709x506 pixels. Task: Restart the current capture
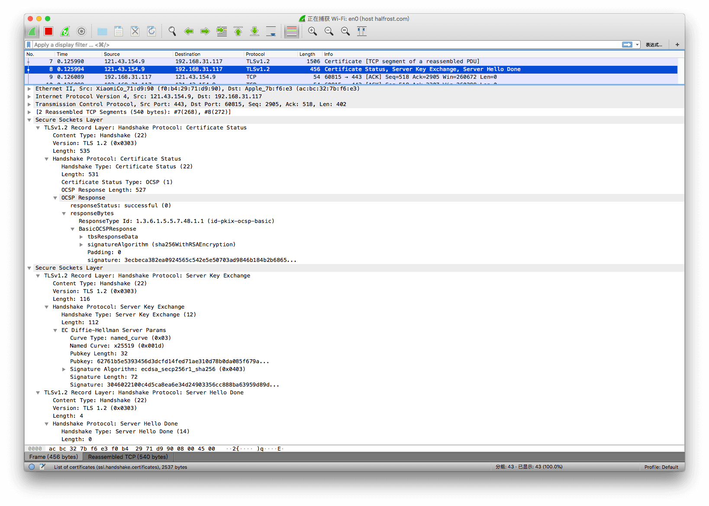coord(65,31)
